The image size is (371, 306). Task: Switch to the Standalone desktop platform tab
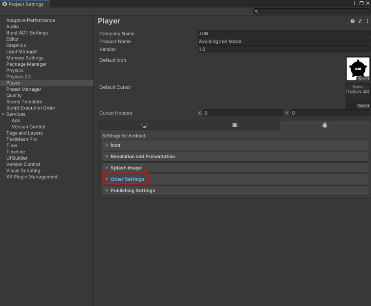(x=145, y=125)
